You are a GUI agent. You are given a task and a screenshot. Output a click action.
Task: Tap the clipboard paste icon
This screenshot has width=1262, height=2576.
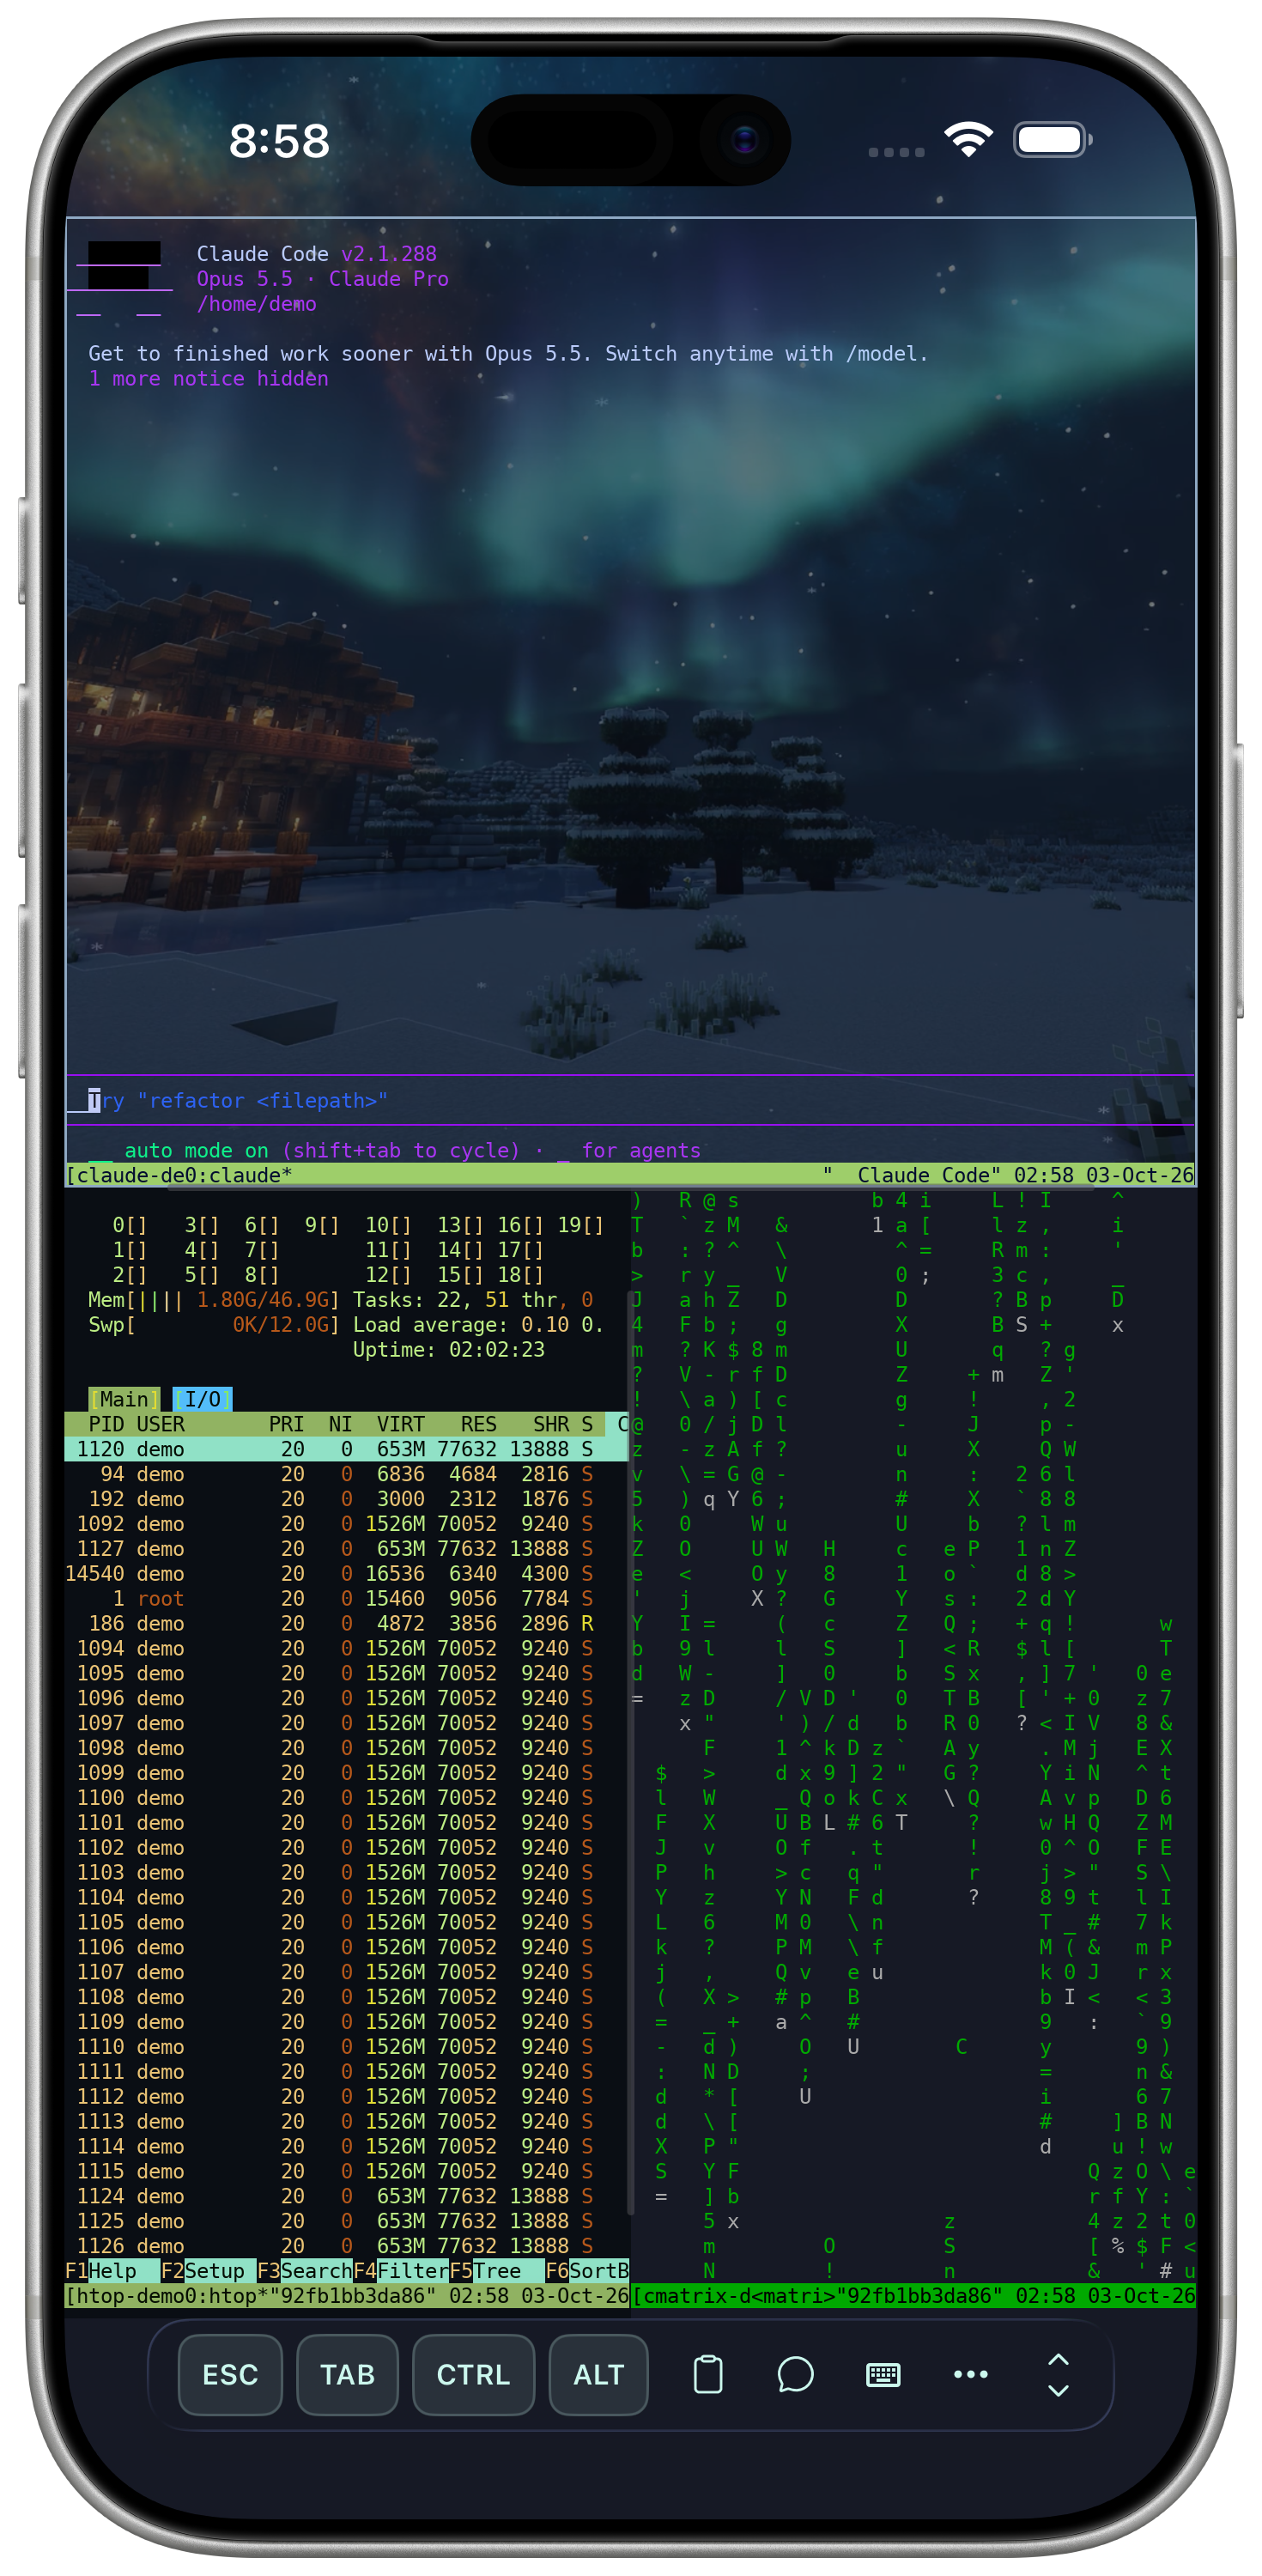[x=708, y=2374]
